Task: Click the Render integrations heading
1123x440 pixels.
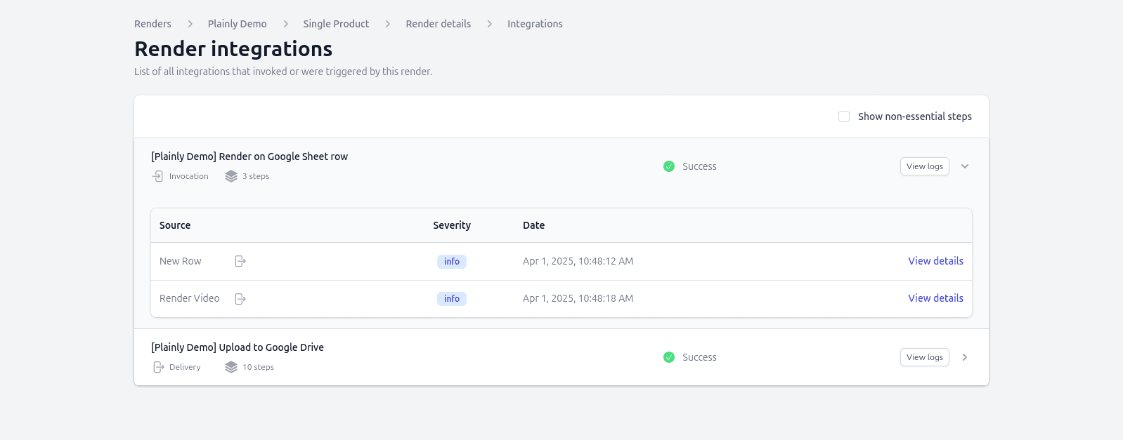Action: (x=233, y=48)
